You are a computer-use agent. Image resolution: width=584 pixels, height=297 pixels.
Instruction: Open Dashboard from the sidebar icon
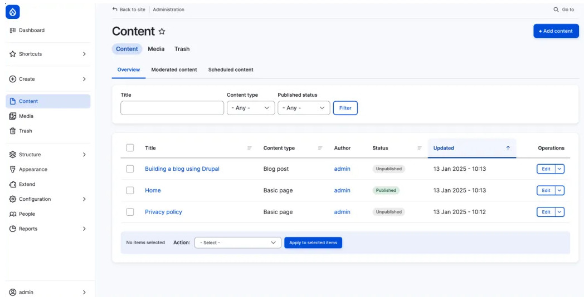click(13, 31)
